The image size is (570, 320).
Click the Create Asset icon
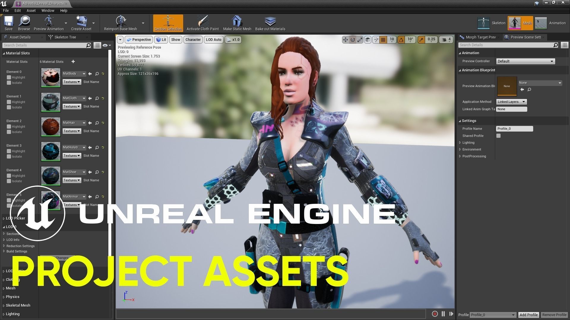[81, 23]
